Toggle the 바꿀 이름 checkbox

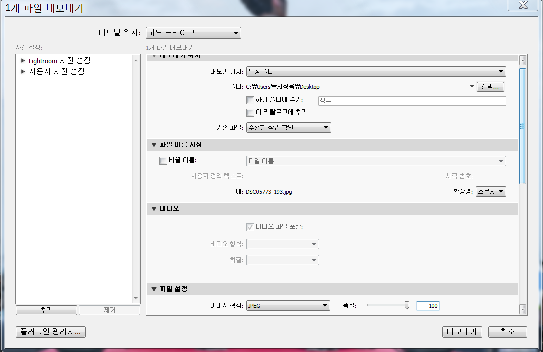(163, 161)
